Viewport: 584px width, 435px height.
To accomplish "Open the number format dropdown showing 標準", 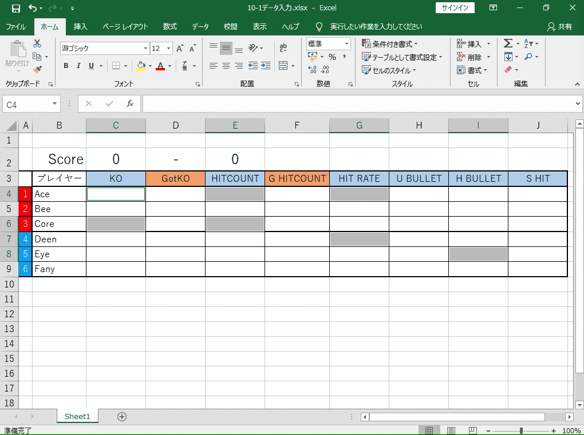I will point(346,44).
